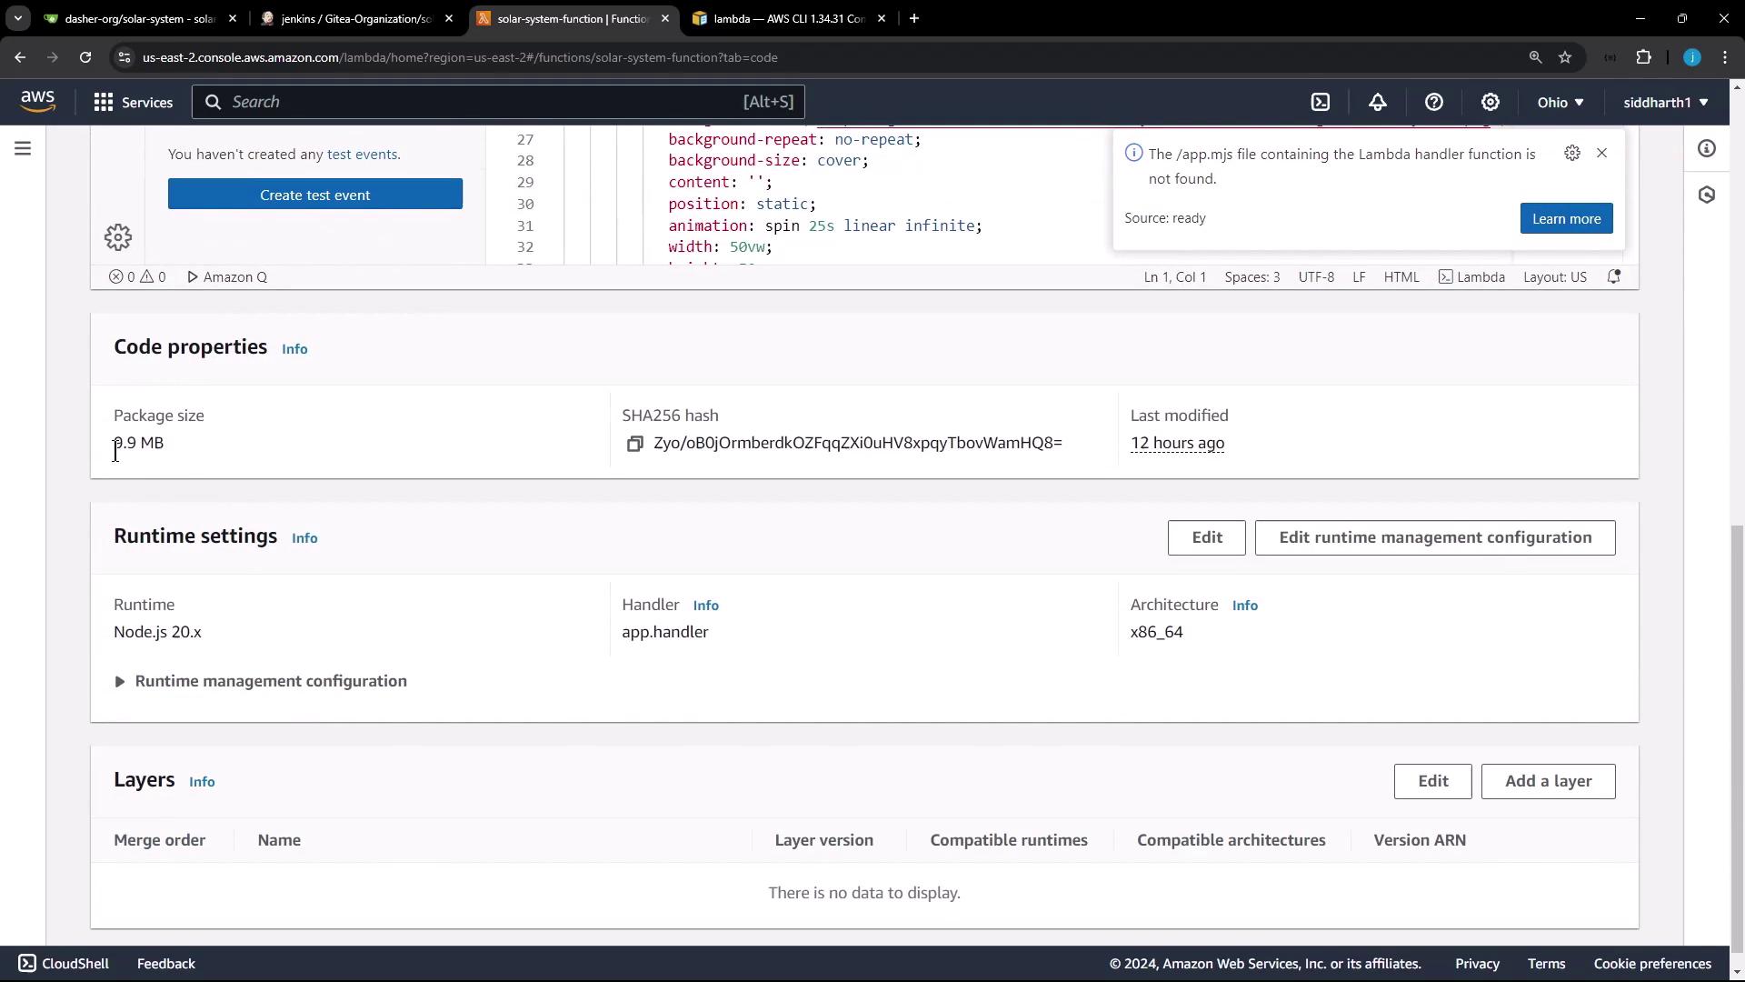1745x982 pixels.
Task: Open the Handler Info link
Action: pos(705,606)
